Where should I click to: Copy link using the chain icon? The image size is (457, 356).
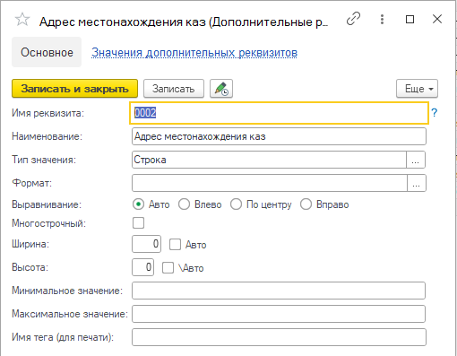353,19
